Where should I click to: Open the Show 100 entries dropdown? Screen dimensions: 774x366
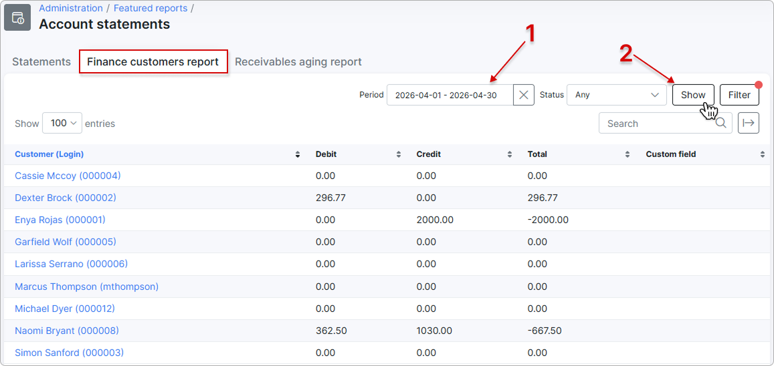click(62, 123)
